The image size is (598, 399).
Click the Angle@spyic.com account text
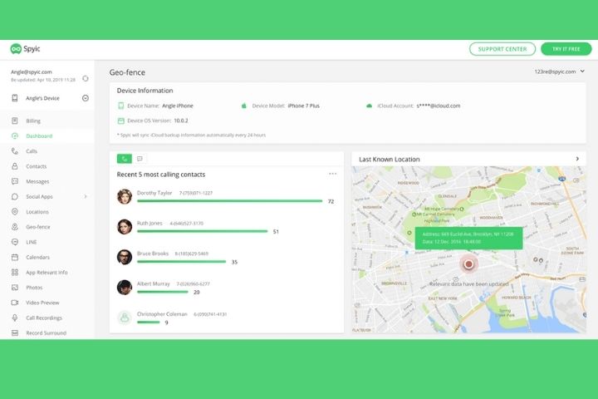pos(32,71)
